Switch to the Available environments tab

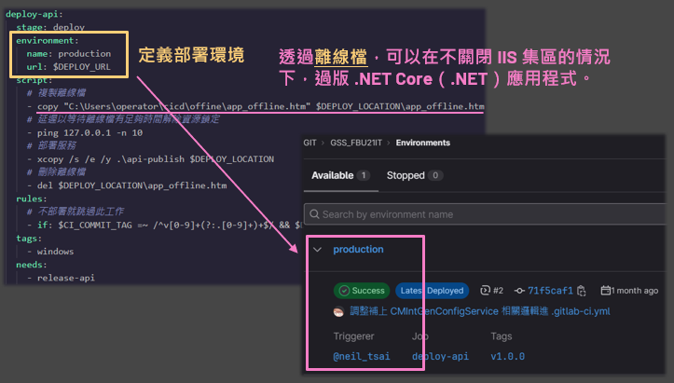pyautogui.click(x=340, y=175)
